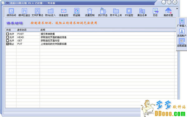This screenshot has width=187, height=117.
Task: Open the 远程桌面 side panel icon
Action: pos(182,43)
